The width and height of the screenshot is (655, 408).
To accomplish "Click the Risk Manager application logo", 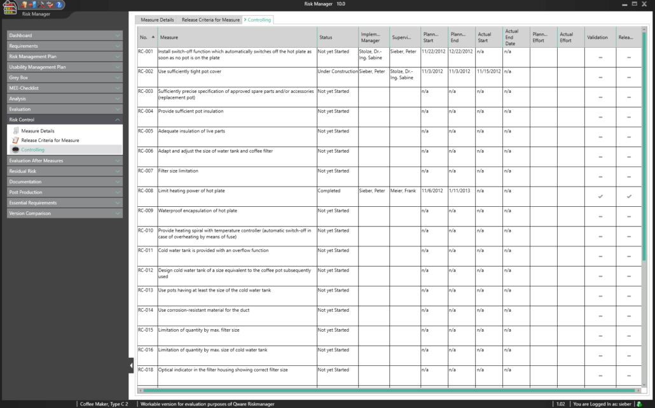I will click(x=10, y=8).
